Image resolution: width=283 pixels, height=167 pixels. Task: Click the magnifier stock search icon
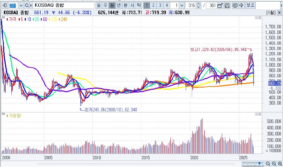tap(27, 6)
